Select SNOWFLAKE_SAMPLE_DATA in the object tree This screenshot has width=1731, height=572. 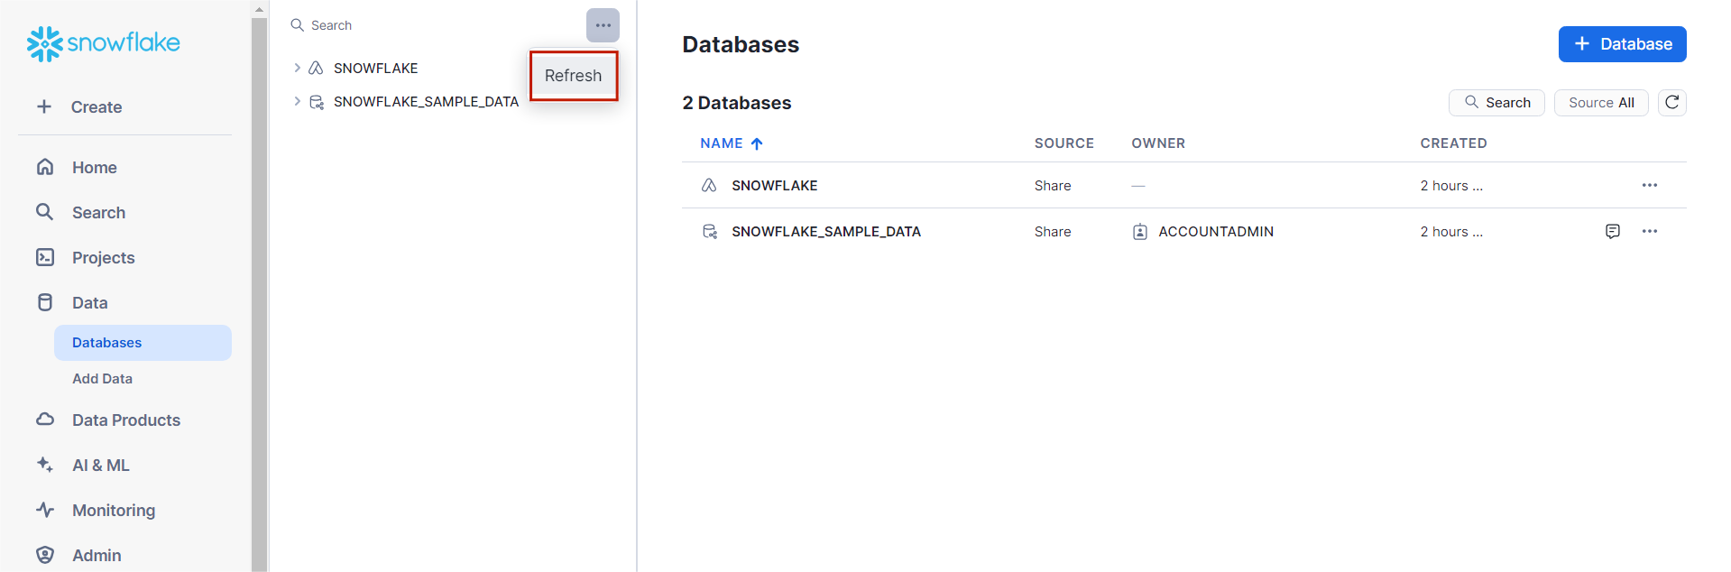click(x=426, y=102)
